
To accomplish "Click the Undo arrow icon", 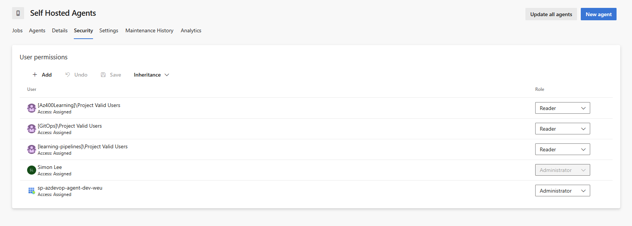I will point(68,75).
